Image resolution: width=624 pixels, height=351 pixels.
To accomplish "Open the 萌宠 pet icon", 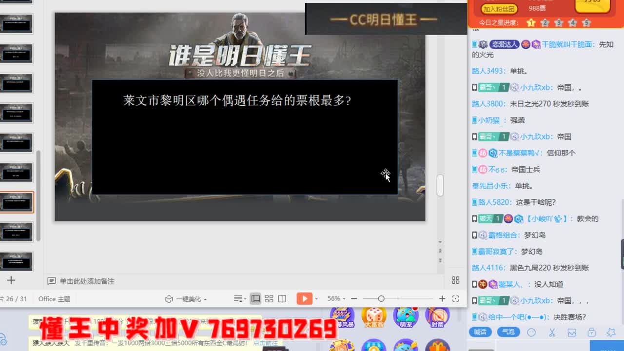I will point(406,317).
